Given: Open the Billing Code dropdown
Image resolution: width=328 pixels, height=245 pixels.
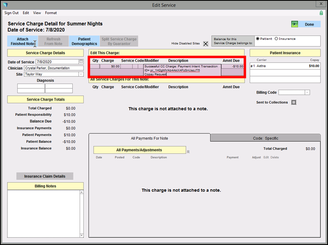Looking at the screenshot, I should [x=307, y=92].
